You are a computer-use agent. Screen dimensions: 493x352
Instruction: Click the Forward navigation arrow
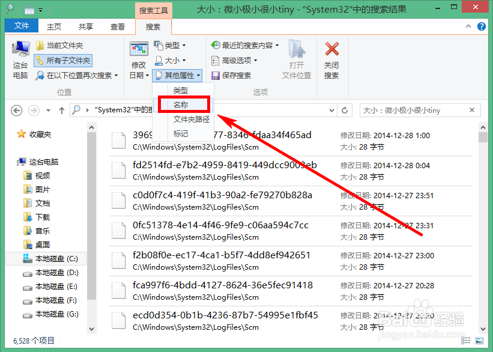[34, 111]
